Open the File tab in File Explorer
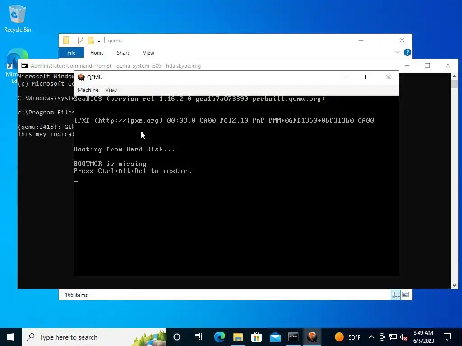This screenshot has height=346, width=462. pos(71,53)
